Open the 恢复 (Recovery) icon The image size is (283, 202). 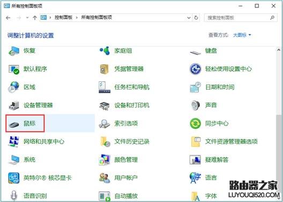tap(14, 51)
